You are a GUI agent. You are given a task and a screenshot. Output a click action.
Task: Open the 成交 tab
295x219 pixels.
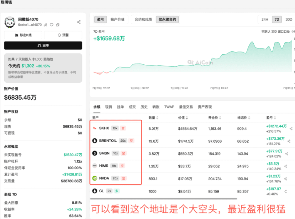click(132, 107)
